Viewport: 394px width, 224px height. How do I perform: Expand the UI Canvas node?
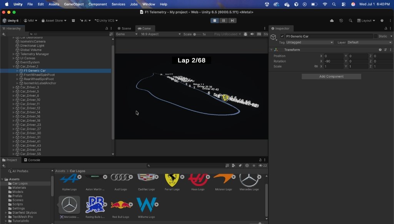coord(13,58)
